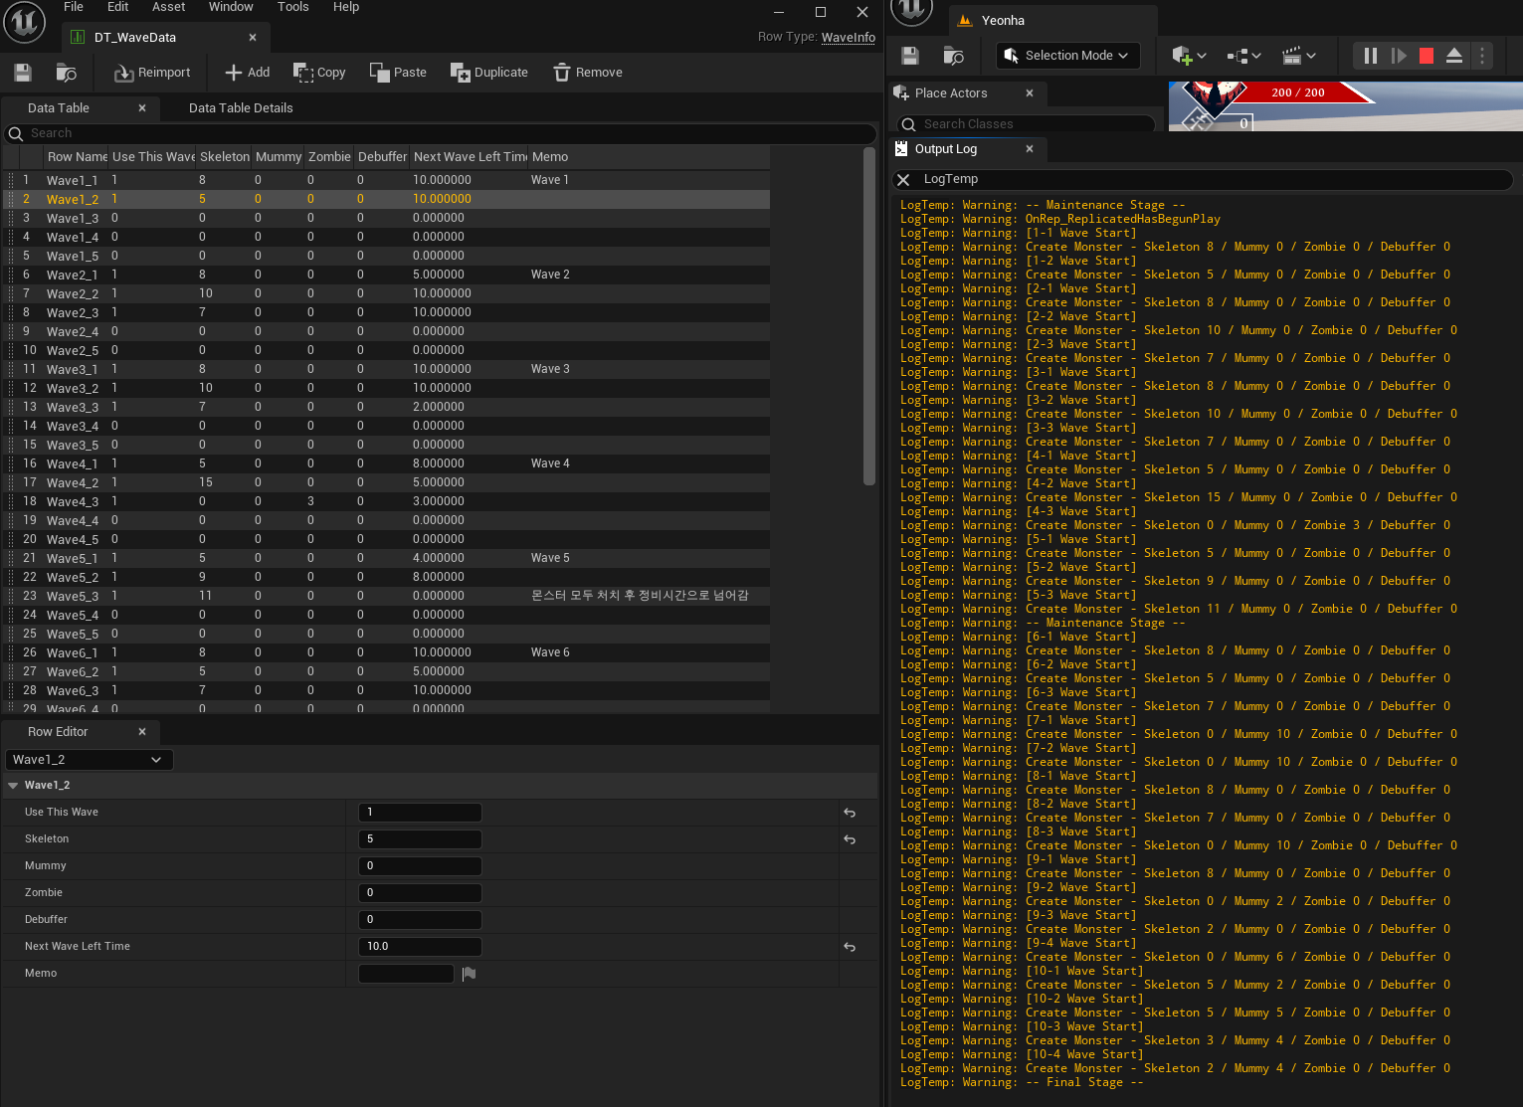Select the Row Editor tab
This screenshot has width=1523, height=1107.
coord(58,732)
